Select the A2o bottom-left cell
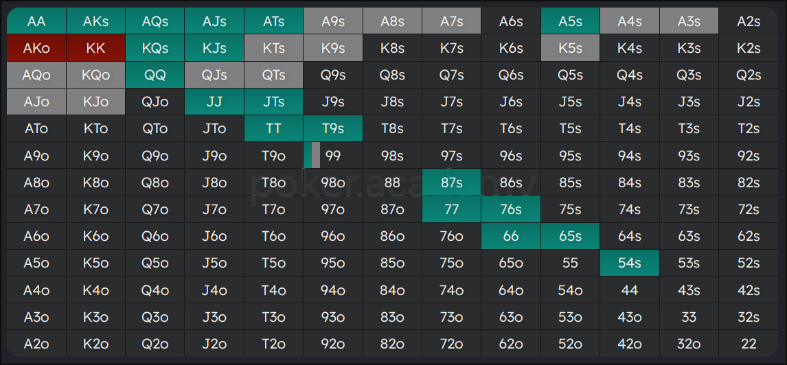The height and width of the screenshot is (365, 787). coord(36,344)
